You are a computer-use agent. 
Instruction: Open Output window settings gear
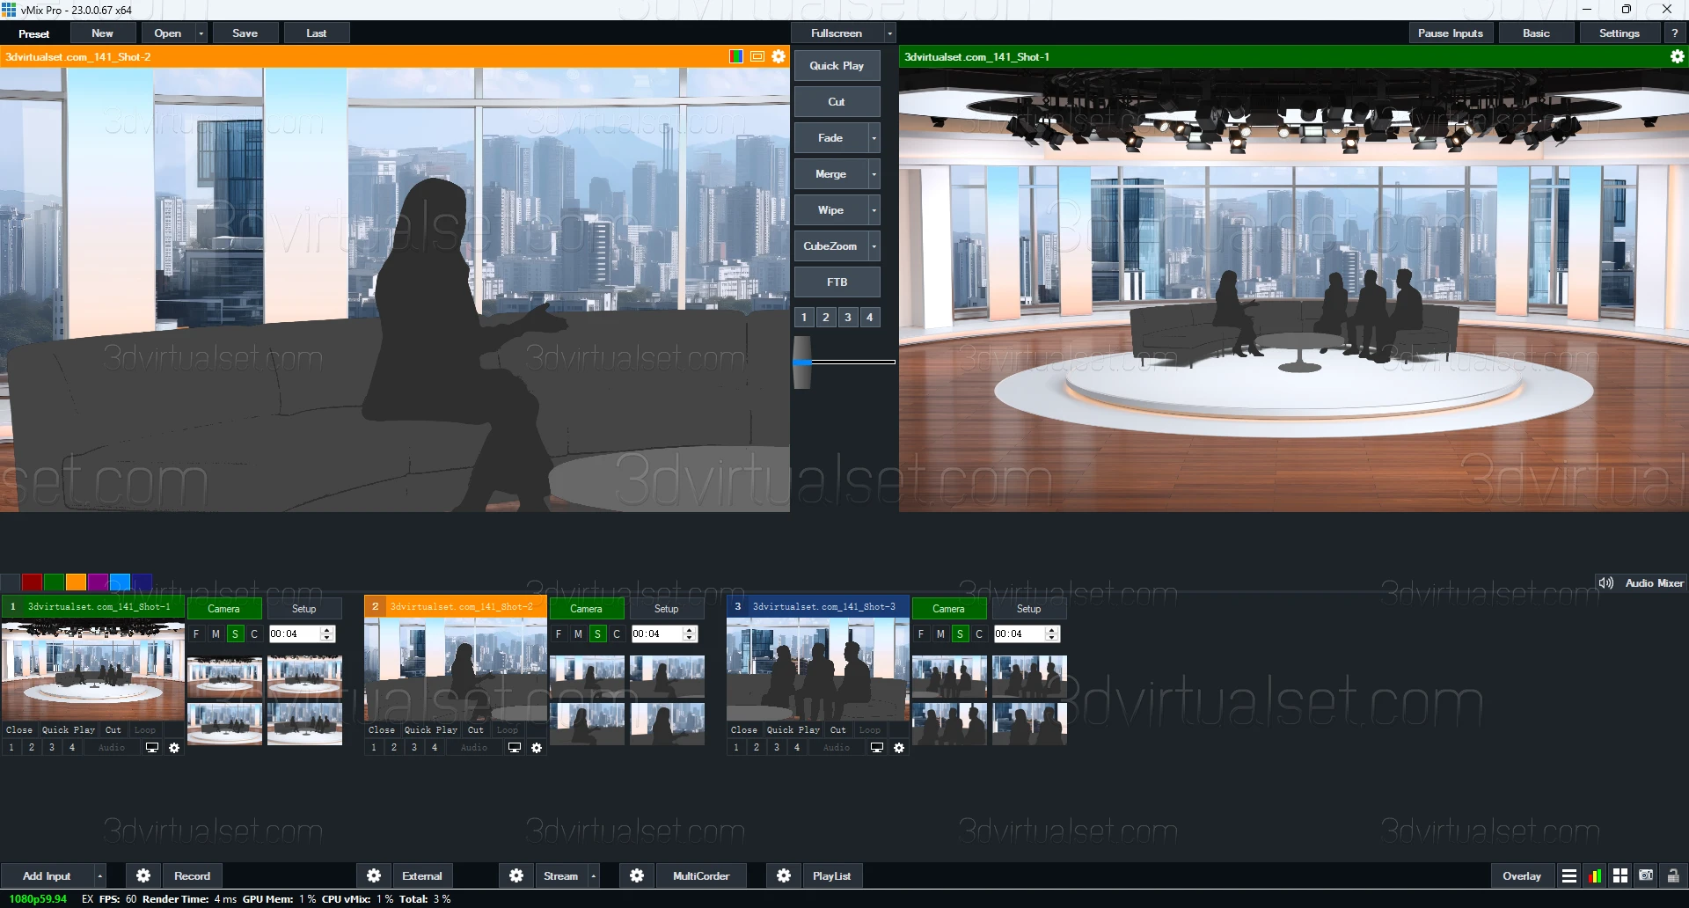click(1677, 56)
